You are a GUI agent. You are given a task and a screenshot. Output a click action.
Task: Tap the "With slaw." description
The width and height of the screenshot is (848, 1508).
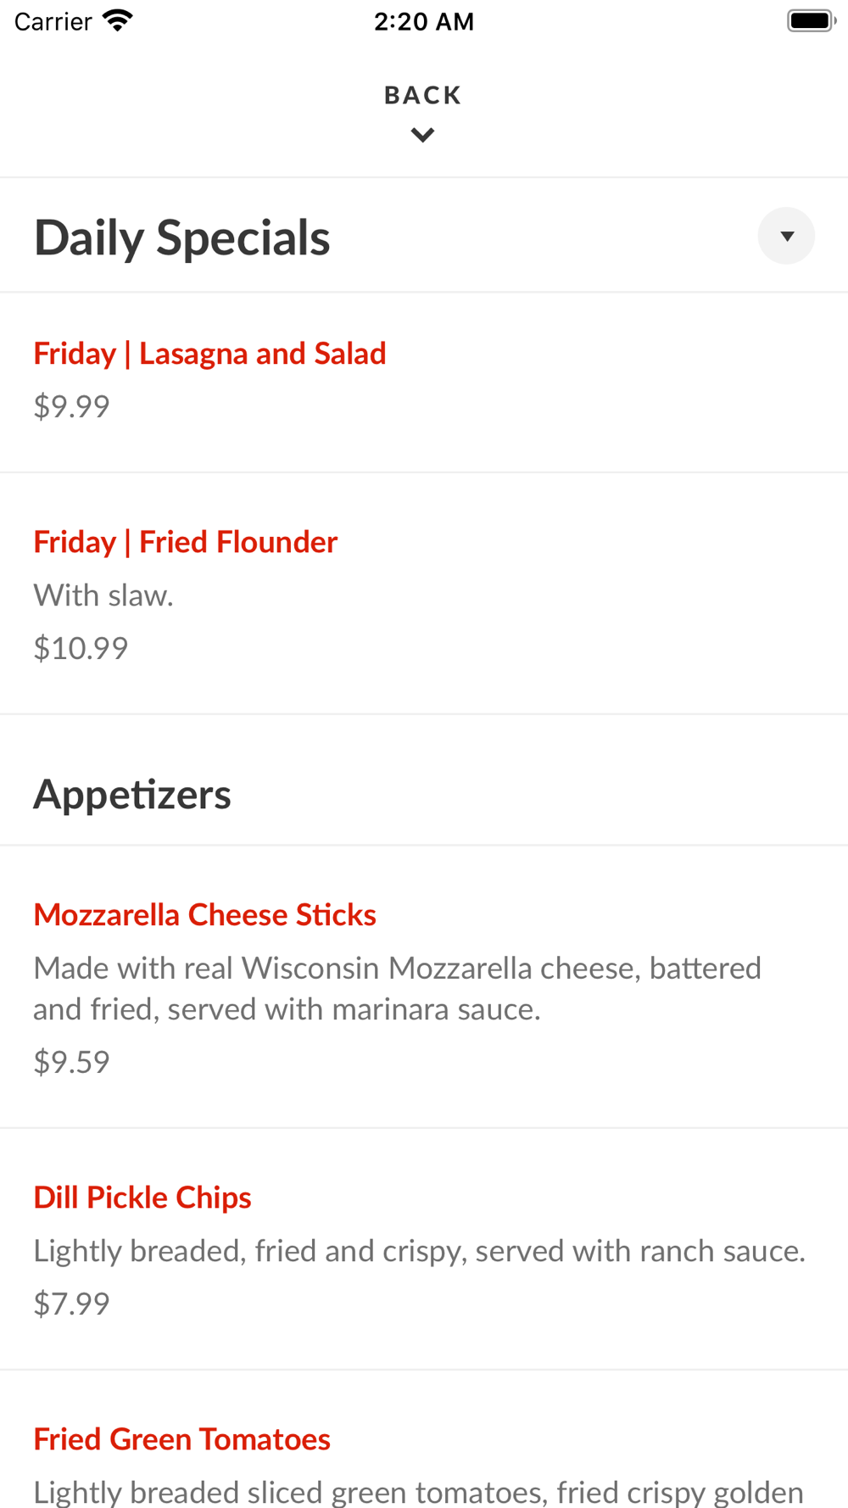point(103,595)
